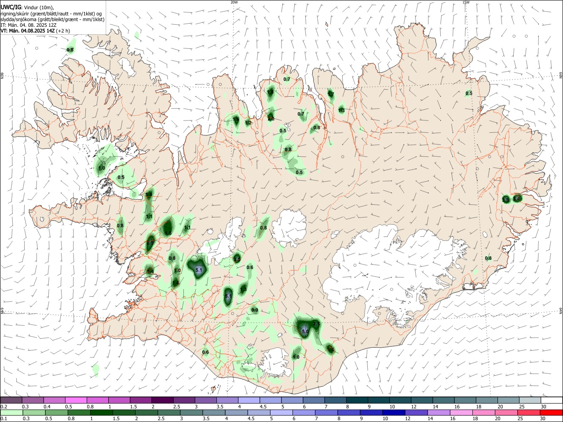This screenshot has height=422, width=563.
Task: Click the 'slydda/snjókoma' legend description line
Action: coord(52,19)
